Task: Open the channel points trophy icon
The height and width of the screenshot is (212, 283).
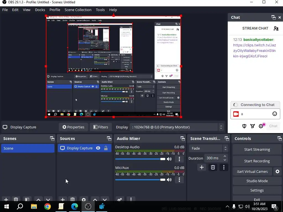Action: (x=253, y=126)
